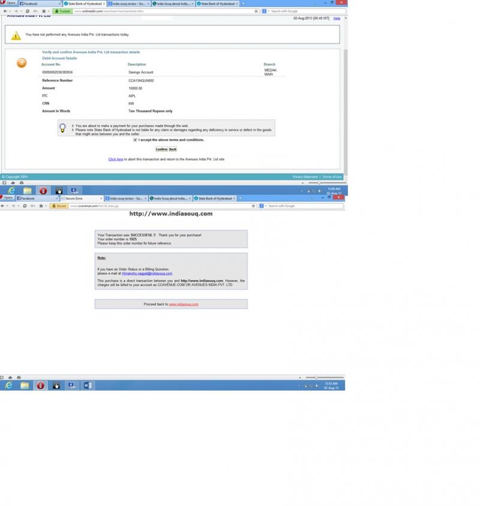Select the Secure Zone tab
Screen dimensions: 480x506
coord(81,198)
